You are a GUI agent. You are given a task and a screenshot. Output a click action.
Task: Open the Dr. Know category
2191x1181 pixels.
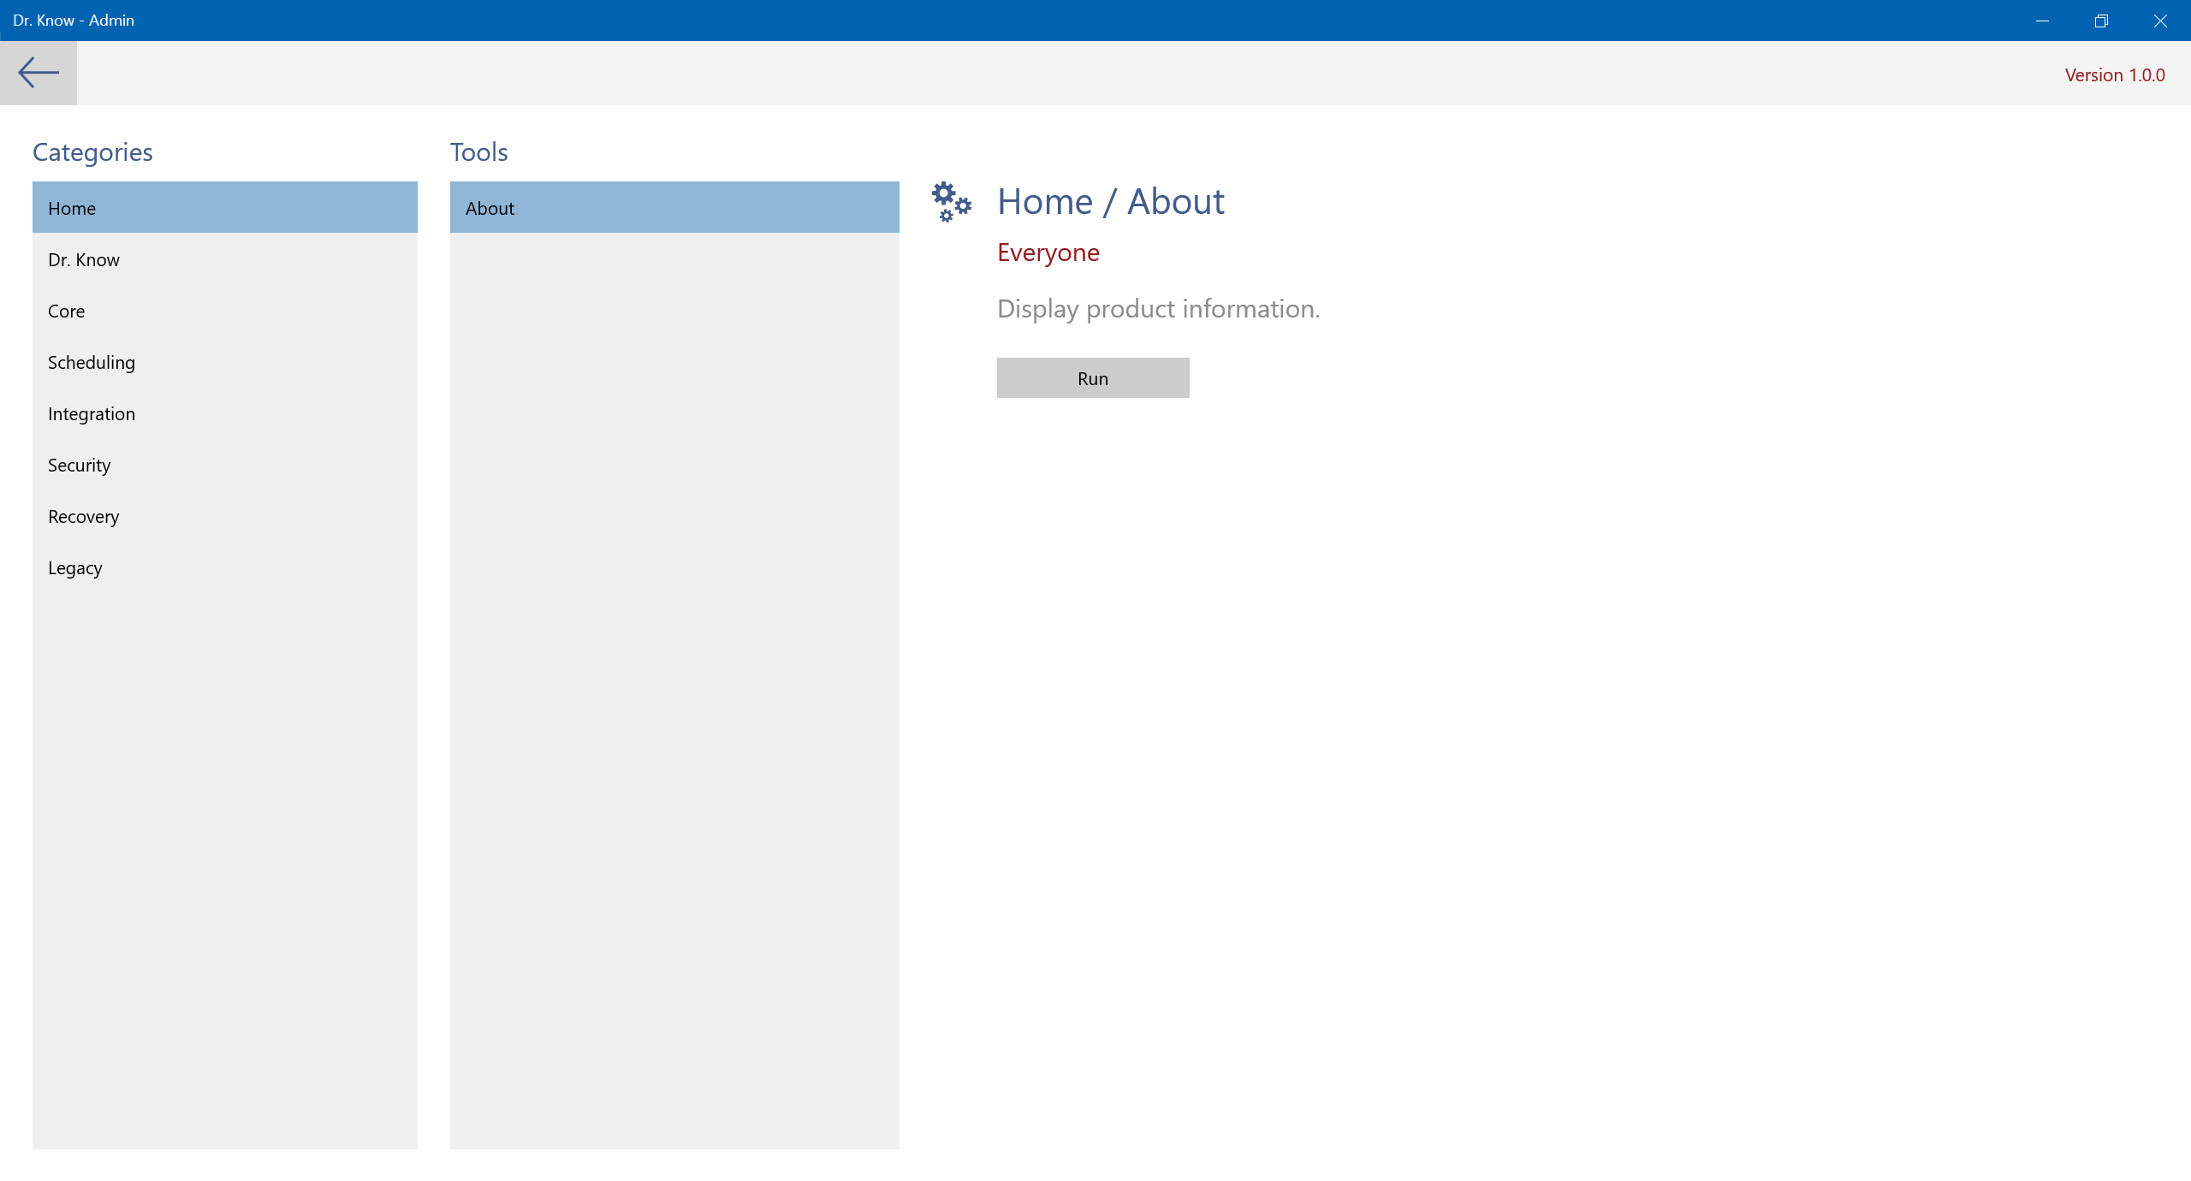(224, 259)
